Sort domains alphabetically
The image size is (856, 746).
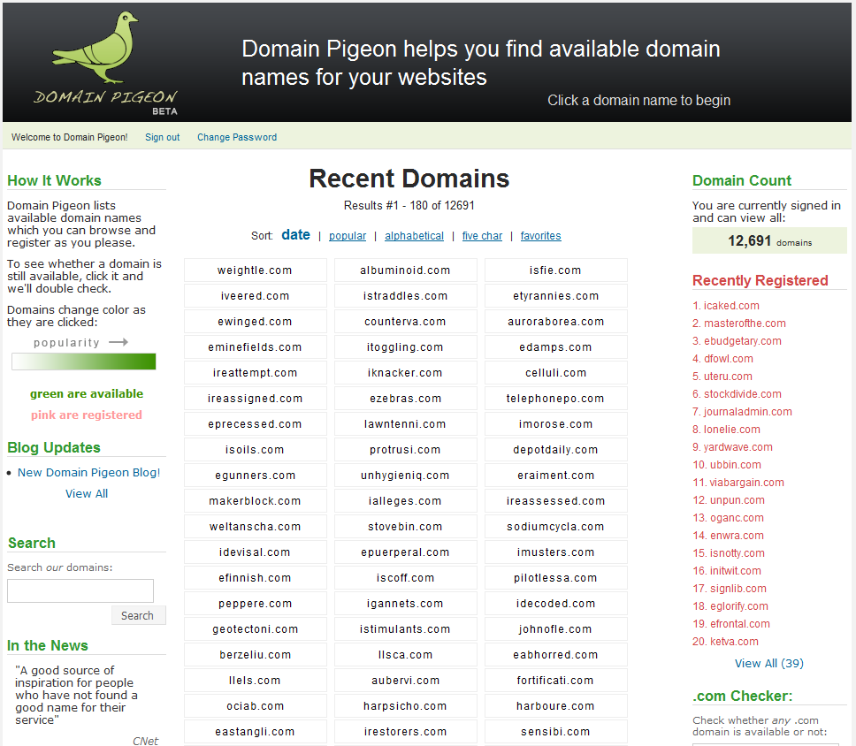click(414, 236)
